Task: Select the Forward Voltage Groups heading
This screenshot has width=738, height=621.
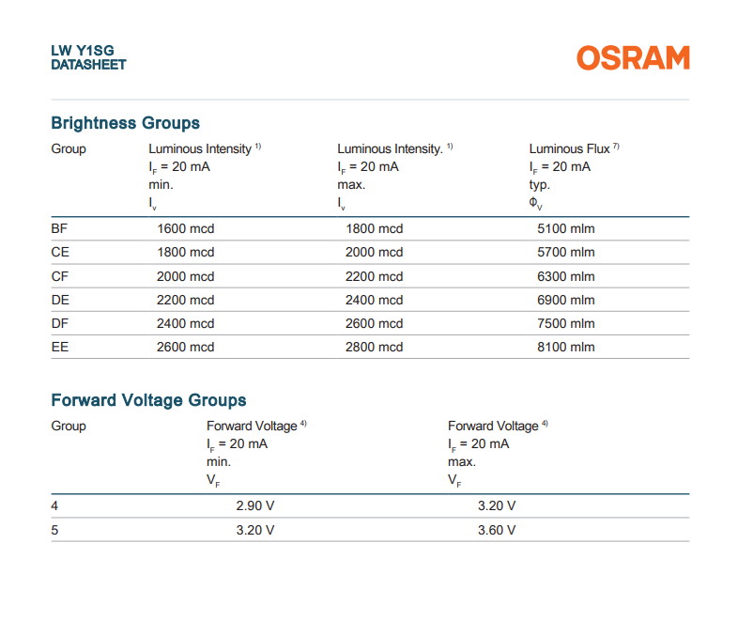Action: (x=148, y=400)
